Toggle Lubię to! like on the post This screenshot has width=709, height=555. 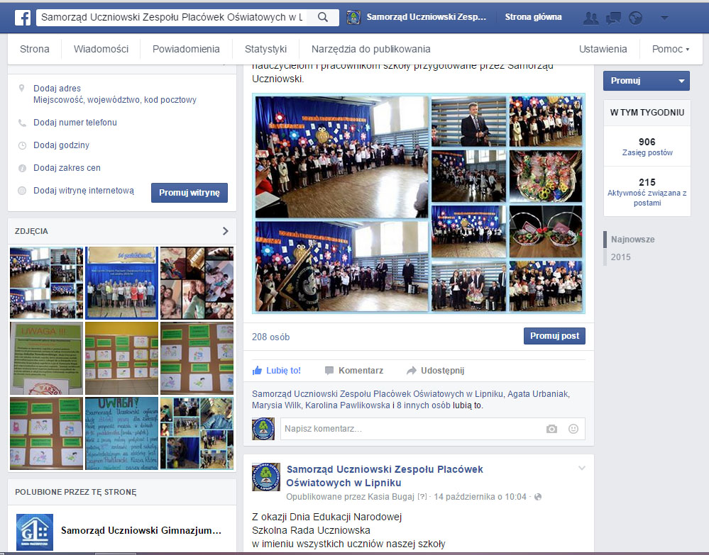coord(277,371)
